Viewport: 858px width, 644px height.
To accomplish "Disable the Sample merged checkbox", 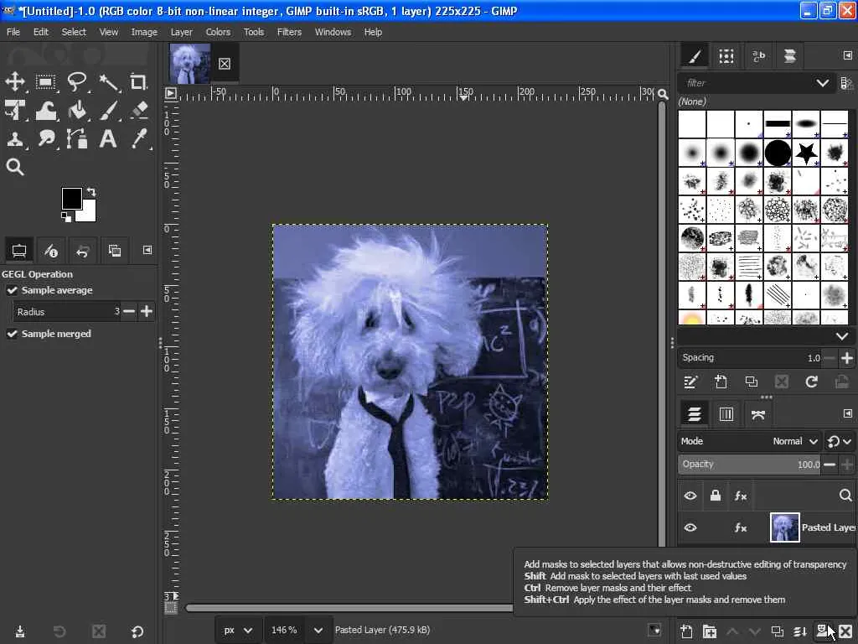I will pyautogui.click(x=13, y=334).
